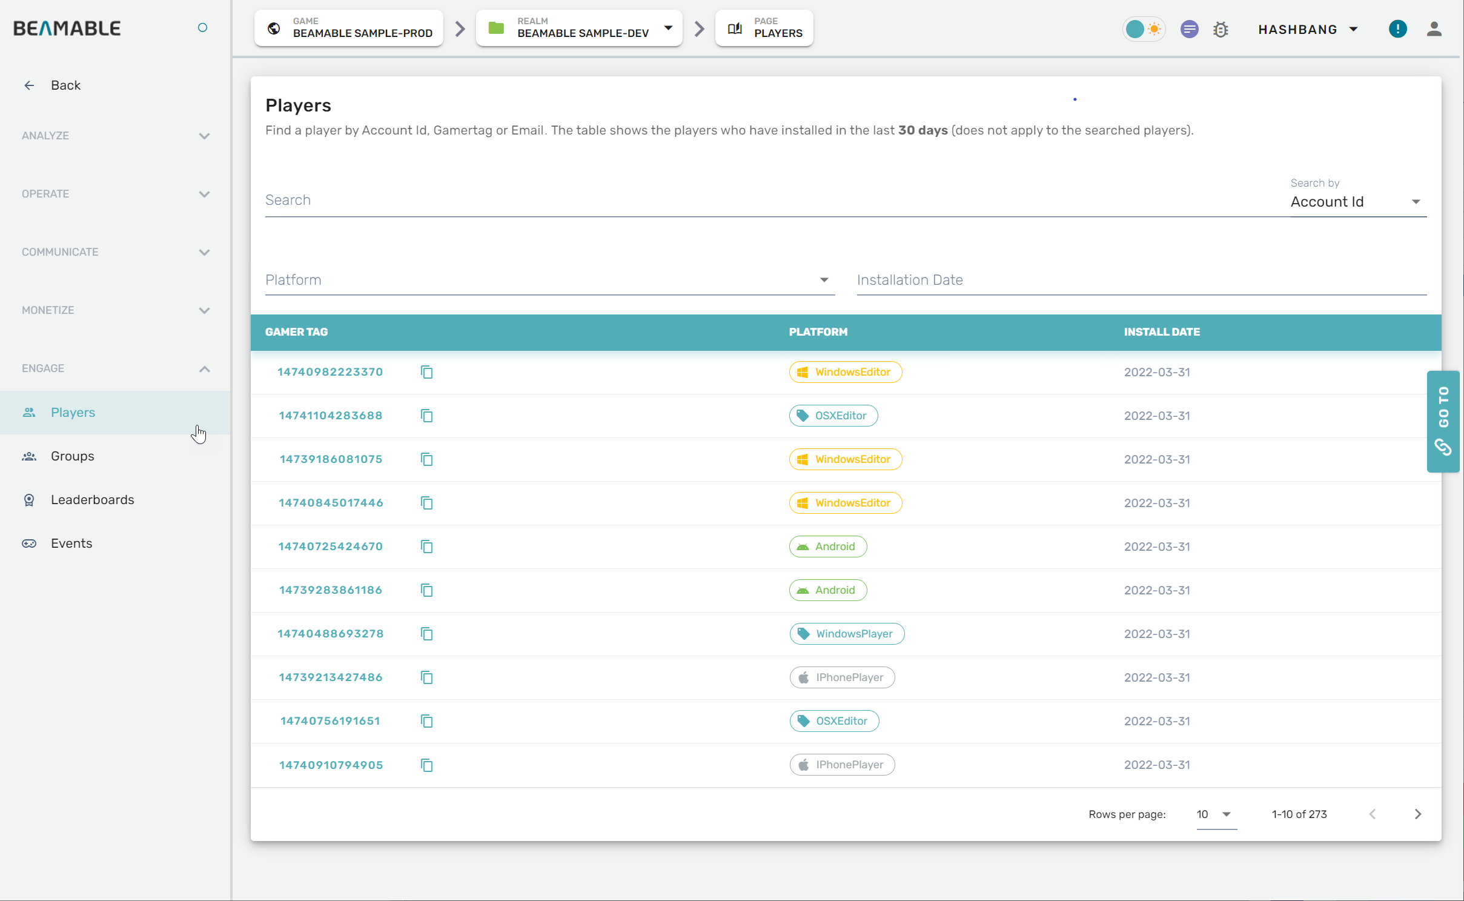Open the chat messages icon in header

pyautogui.click(x=1189, y=29)
